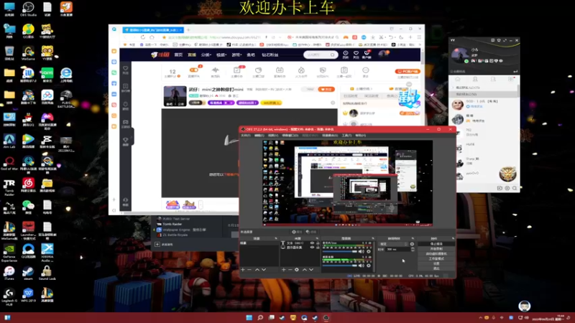This screenshot has height=323, width=575.
Task: Toggle visibility of display capture source
Action: coord(313,248)
